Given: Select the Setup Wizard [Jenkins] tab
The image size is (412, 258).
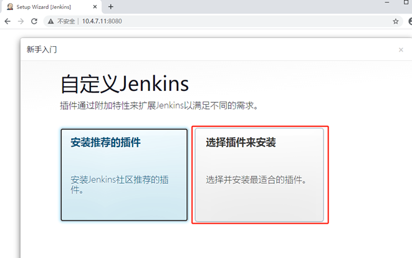Looking at the screenshot, I should coord(51,7).
